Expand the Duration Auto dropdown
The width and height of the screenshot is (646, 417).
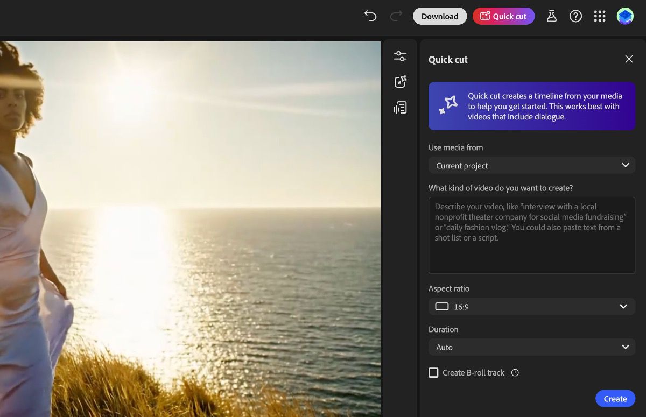pos(532,348)
